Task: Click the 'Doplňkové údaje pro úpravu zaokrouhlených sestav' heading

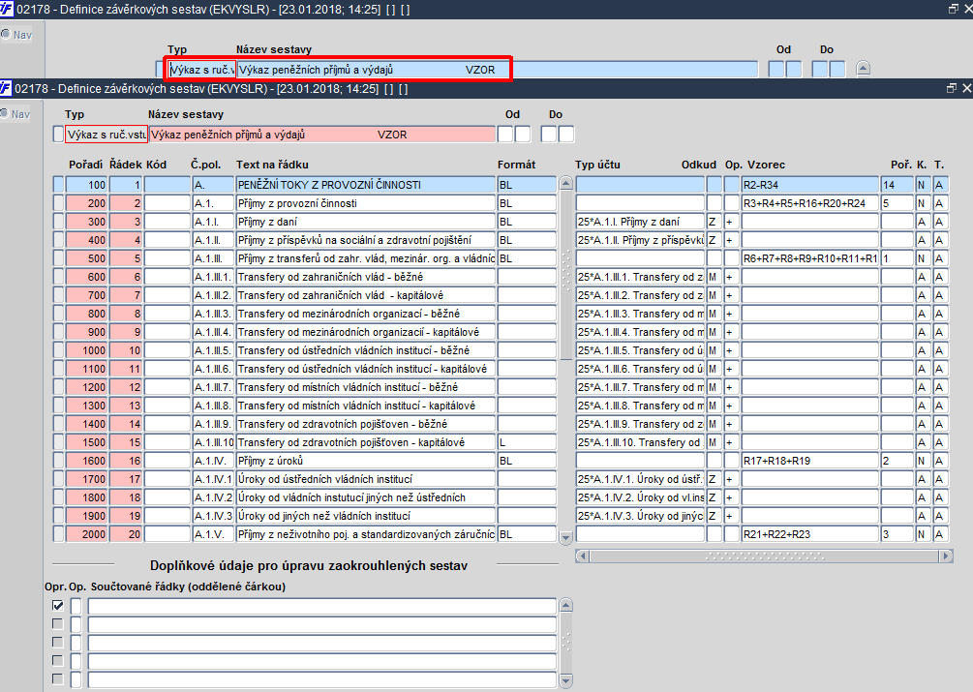Action: (309, 565)
